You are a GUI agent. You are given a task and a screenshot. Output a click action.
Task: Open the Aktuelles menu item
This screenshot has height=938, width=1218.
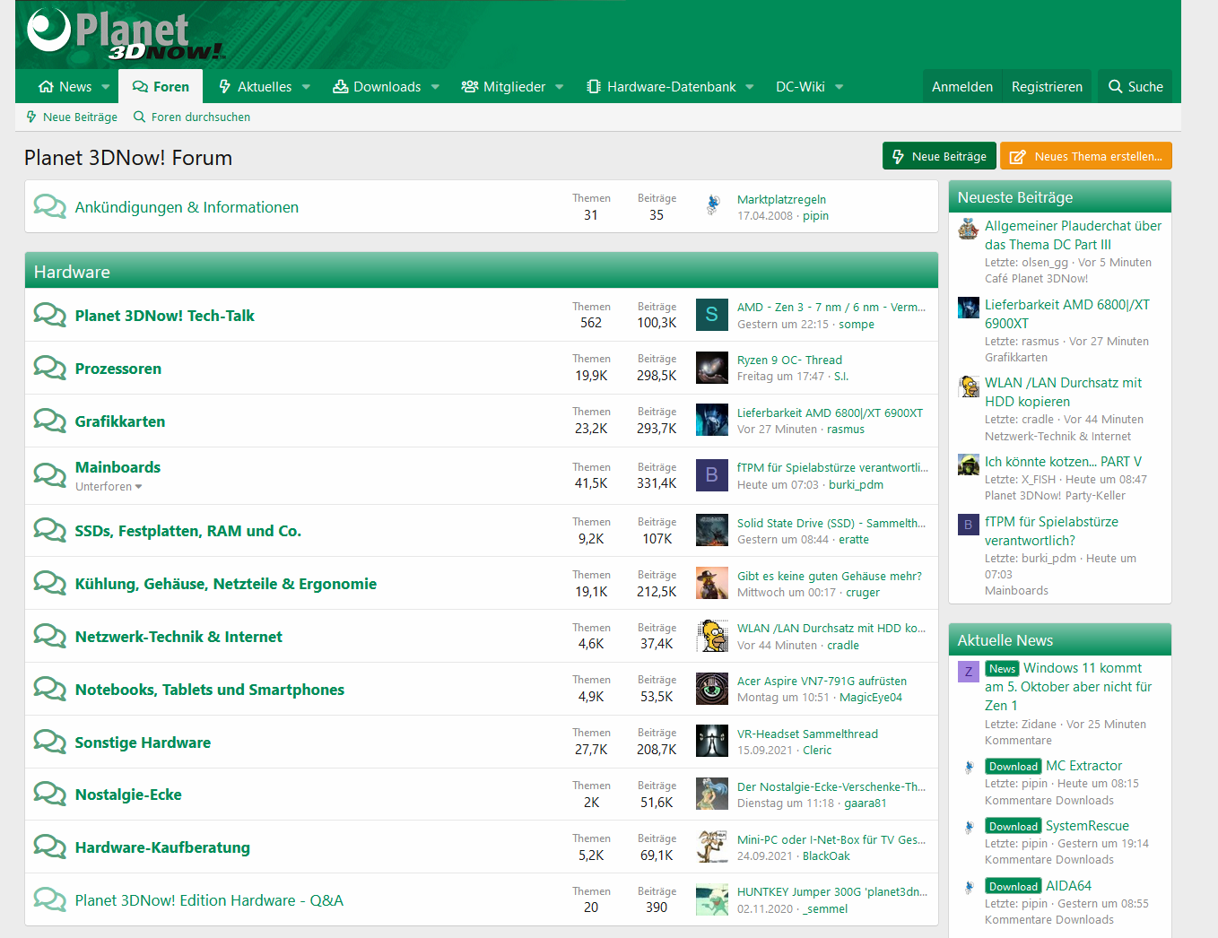[256, 87]
